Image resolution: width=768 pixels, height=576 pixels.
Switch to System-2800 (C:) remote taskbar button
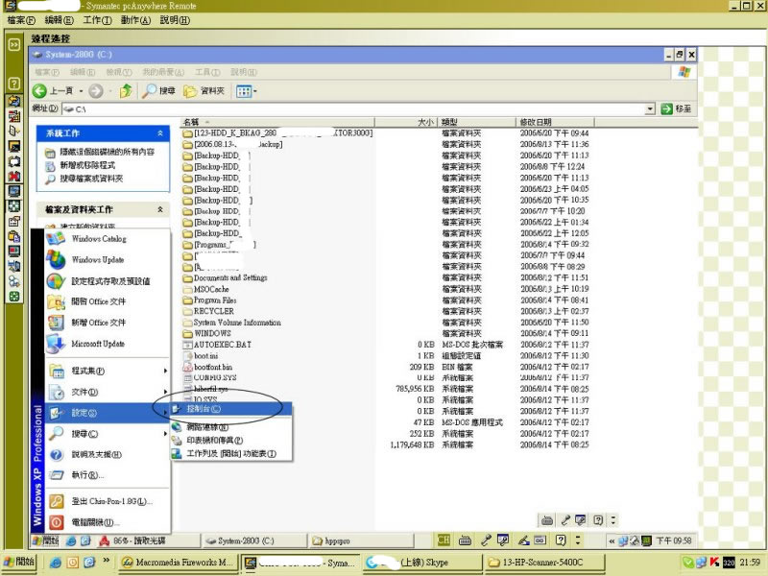(253, 540)
